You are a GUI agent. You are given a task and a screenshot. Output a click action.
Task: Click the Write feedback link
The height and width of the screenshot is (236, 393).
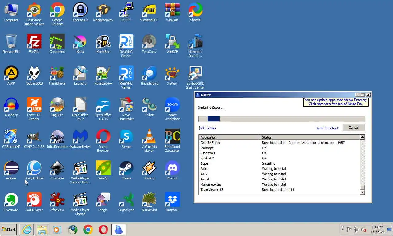point(328,128)
